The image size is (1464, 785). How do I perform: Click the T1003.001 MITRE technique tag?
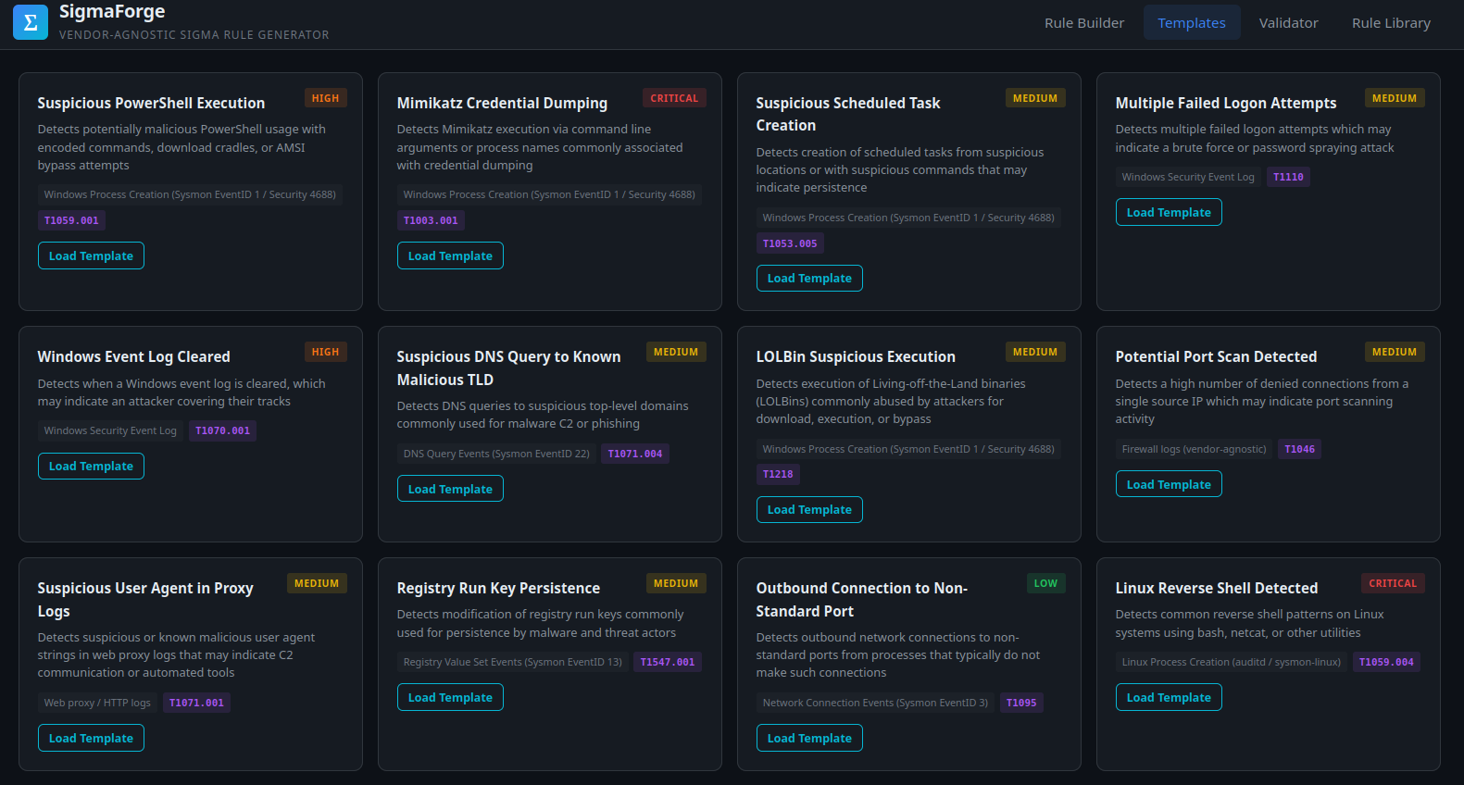[x=431, y=221]
